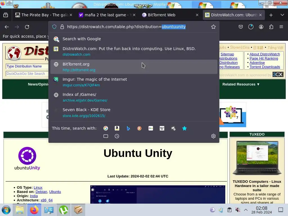The image size is (288, 216).
Task: Expand Related Resources dropdown
Action: [241, 84]
